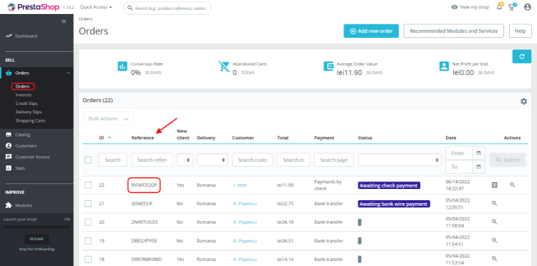Image resolution: width=537 pixels, height=266 pixels.
Task: Click the Average Order Value wallet icon
Action: [328, 66]
